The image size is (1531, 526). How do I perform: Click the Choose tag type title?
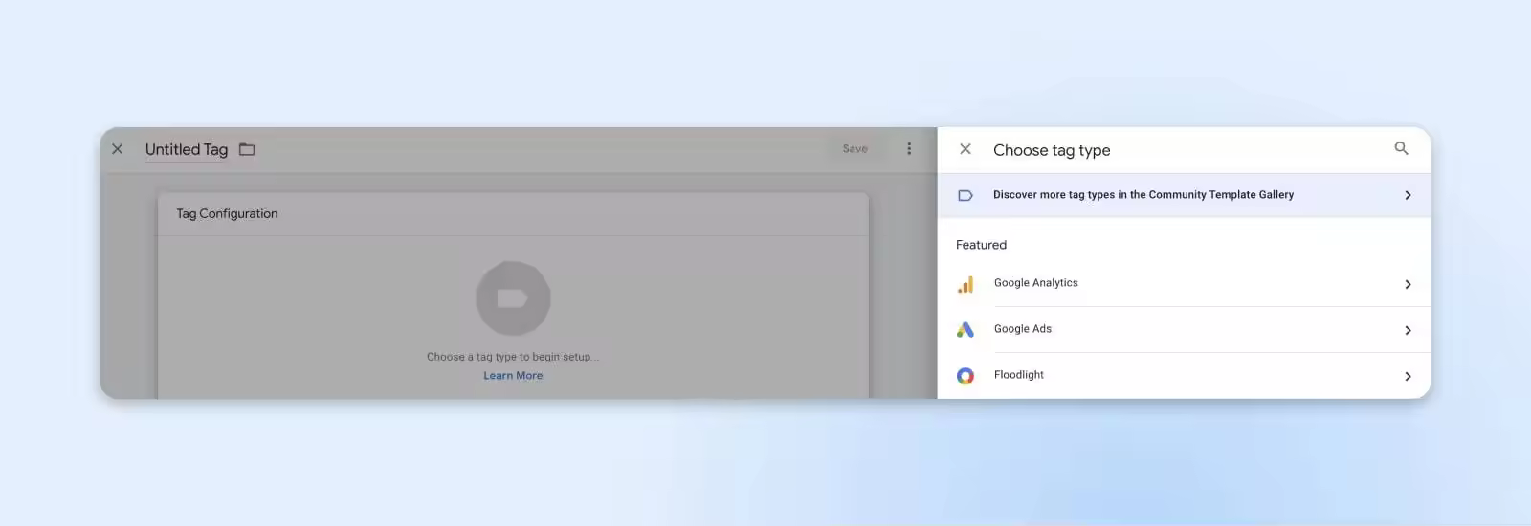pos(1052,150)
